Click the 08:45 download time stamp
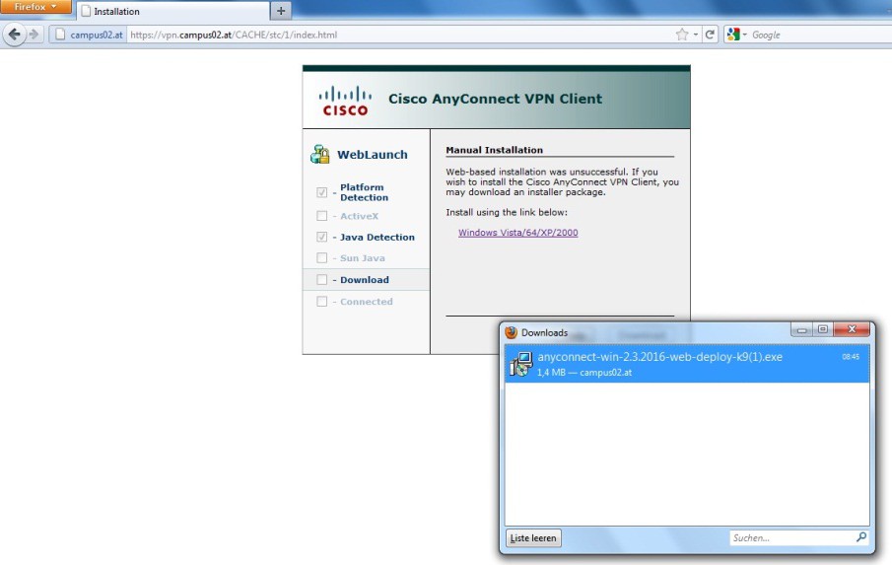Viewport: 892px width, 565px height. [851, 357]
